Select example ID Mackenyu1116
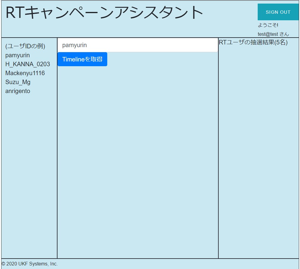Screen dimensions: 300x269 (x=25, y=73)
